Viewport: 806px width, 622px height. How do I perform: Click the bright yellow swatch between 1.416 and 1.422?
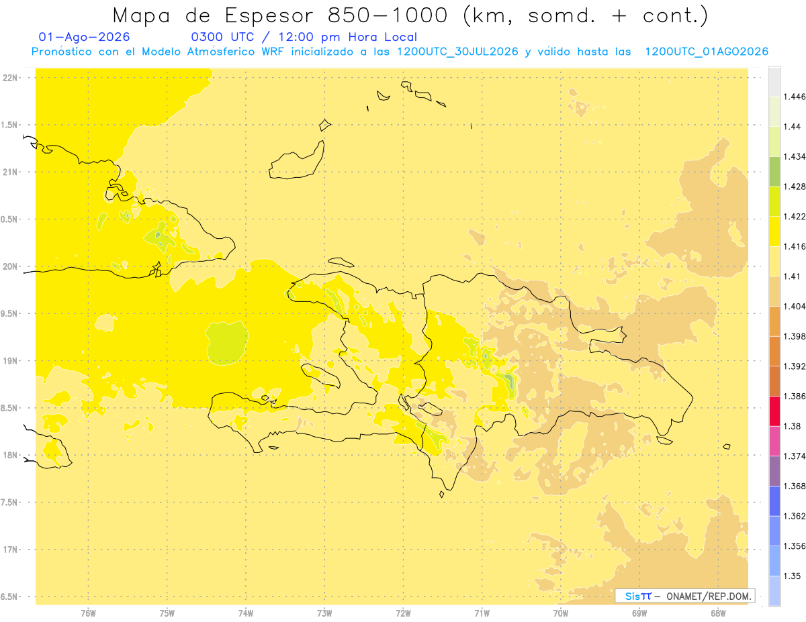[774, 231]
